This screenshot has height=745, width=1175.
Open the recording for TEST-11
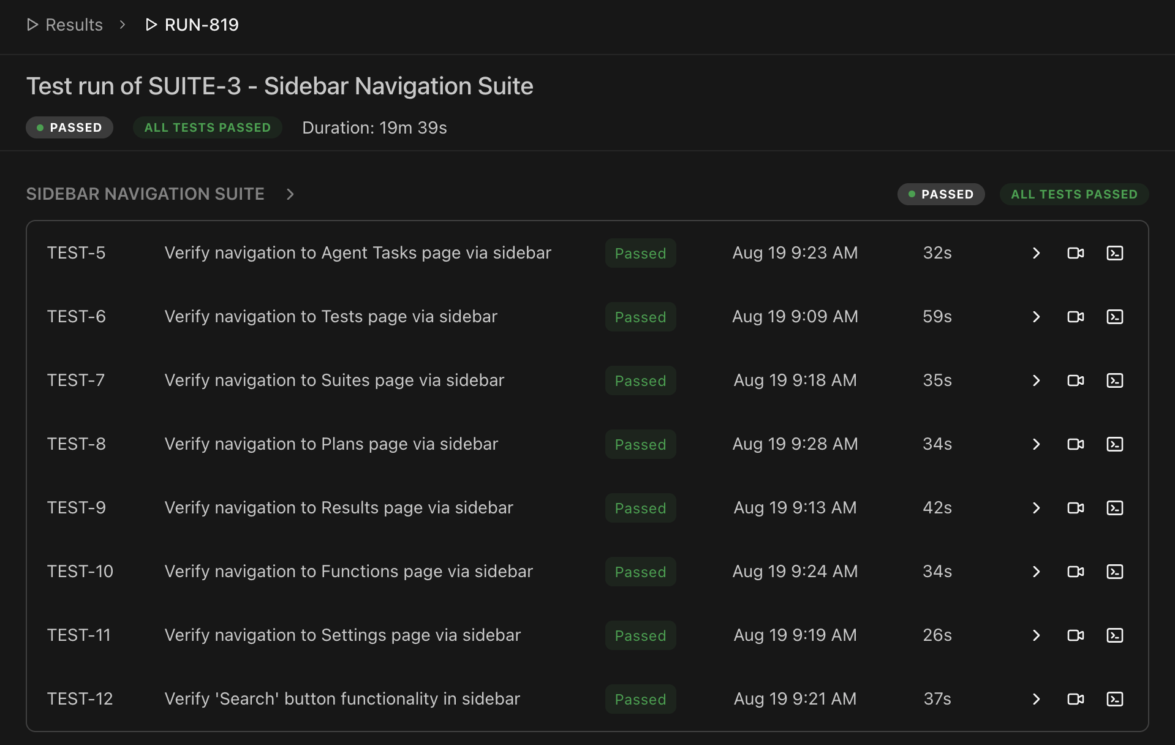[x=1076, y=635]
